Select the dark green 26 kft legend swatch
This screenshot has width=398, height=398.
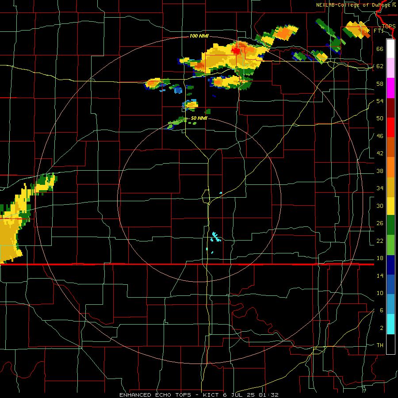pyautogui.click(x=390, y=225)
